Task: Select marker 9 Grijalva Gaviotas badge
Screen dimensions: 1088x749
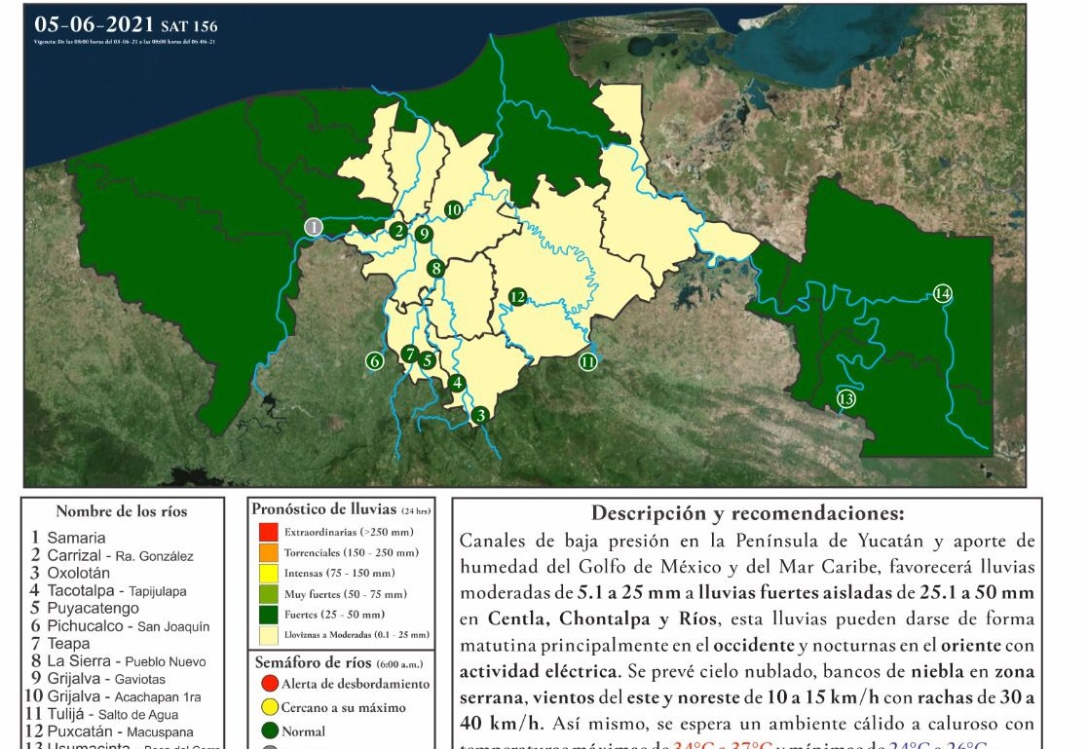Action: 423,234
